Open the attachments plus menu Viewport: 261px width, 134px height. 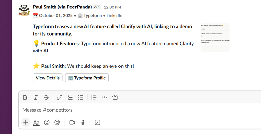(25, 122)
